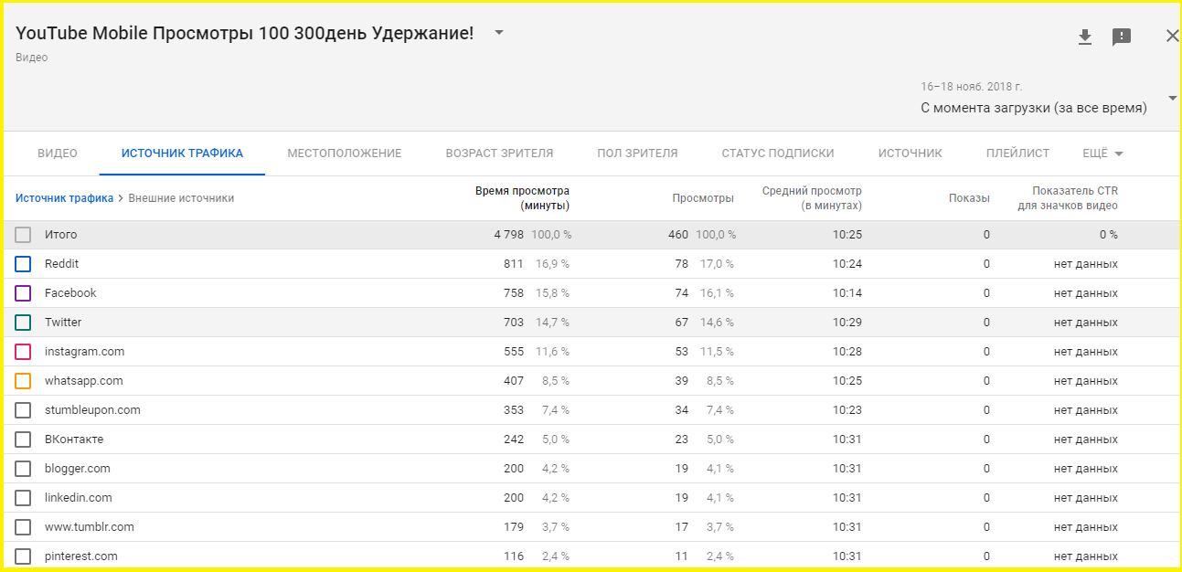This screenshot has height=572, width=1182.
Task: Click the Reddit source name
Action: pos(61,264)
